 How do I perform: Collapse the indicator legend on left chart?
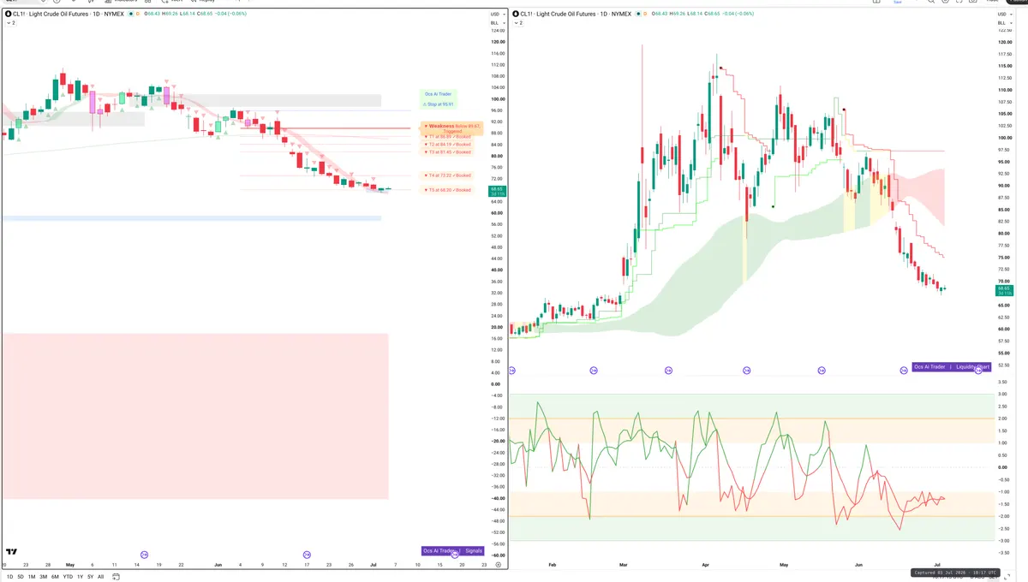[x=9, y=23]
